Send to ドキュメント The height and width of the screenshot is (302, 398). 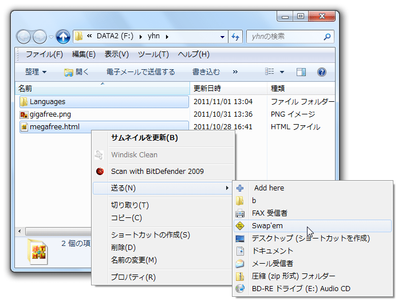coord(313,251)
